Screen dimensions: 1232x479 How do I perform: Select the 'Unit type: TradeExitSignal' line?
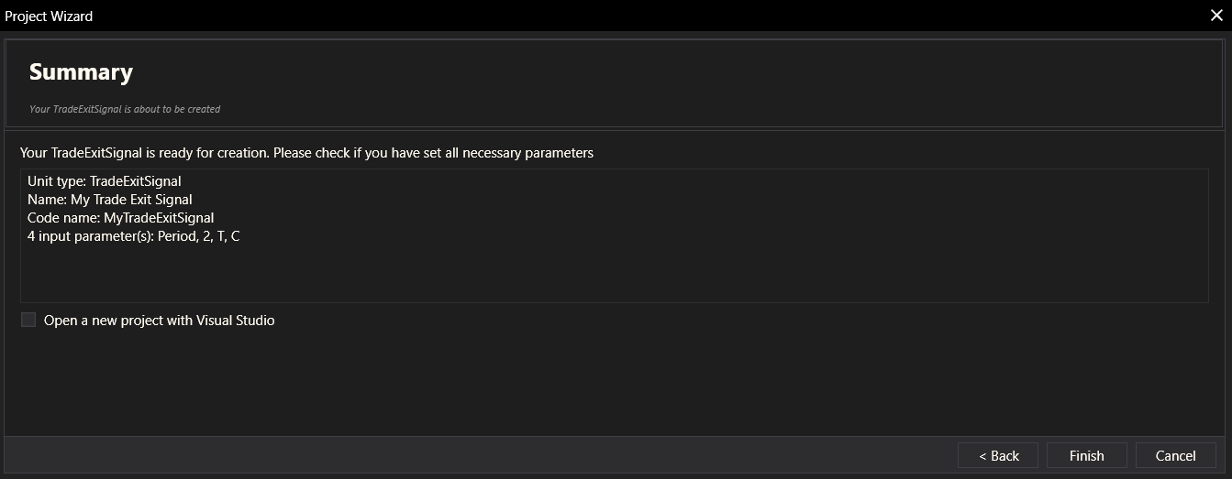point(105,181)
